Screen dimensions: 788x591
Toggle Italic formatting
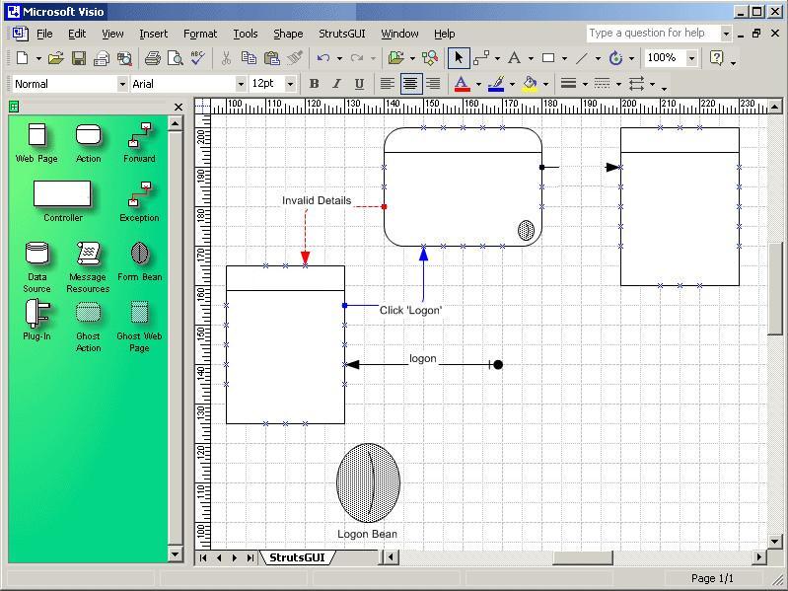coord(336,84)
